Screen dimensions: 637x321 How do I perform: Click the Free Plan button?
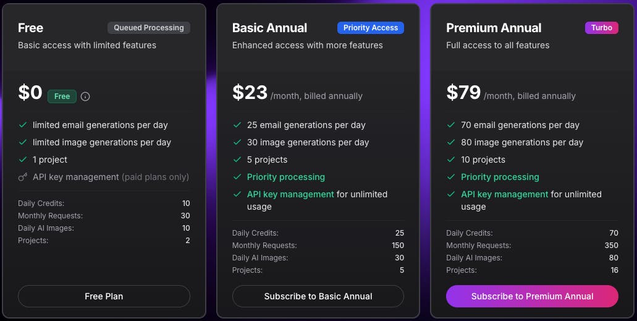tap(104, 296)
